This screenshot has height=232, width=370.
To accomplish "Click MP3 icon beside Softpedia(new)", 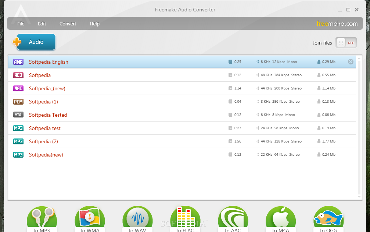I will (x=18, y=155).
